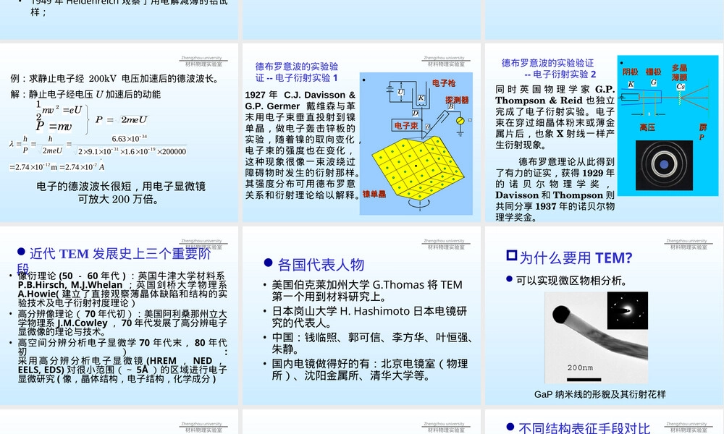Select the slide solving the 200kV electron wavelength example
Screen dimensions: 724x434
click(x=119, y=132)
